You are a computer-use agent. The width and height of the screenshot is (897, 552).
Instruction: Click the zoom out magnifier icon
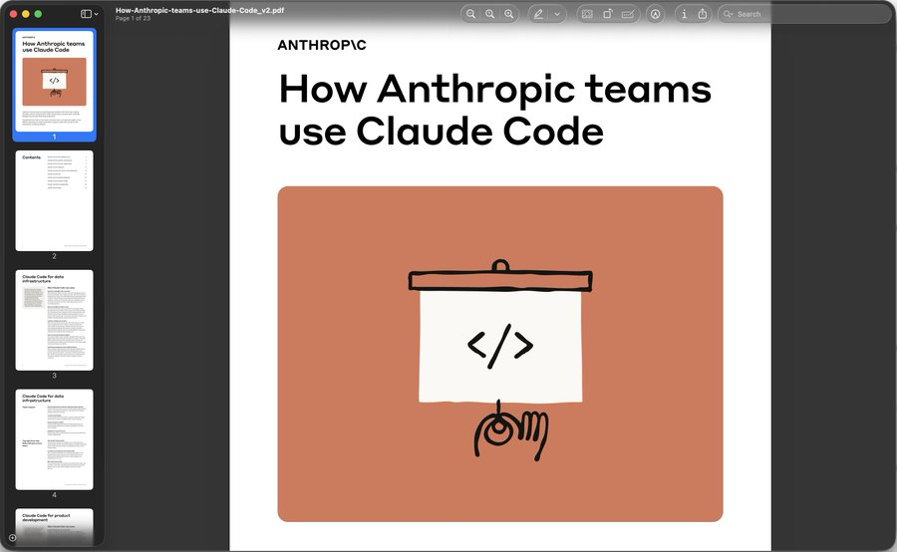470,14
